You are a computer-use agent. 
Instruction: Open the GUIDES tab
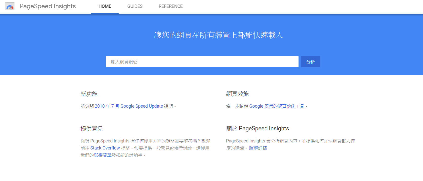[x=135, y=6]
